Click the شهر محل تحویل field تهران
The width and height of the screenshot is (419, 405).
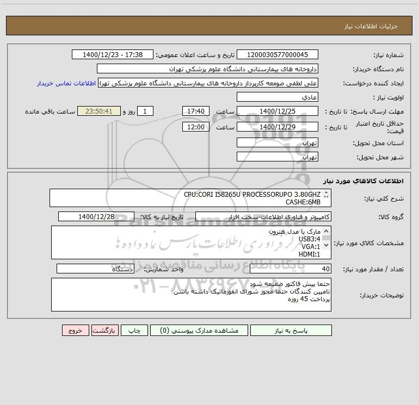pos(278,157)
